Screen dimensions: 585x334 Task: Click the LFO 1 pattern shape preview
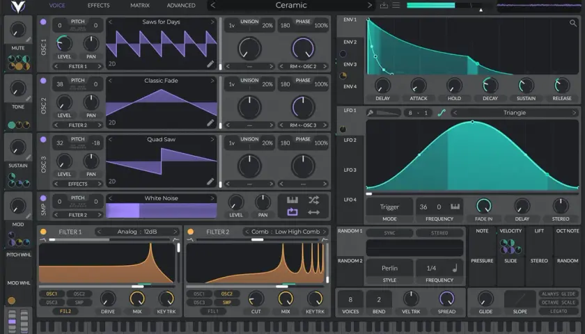388,113
